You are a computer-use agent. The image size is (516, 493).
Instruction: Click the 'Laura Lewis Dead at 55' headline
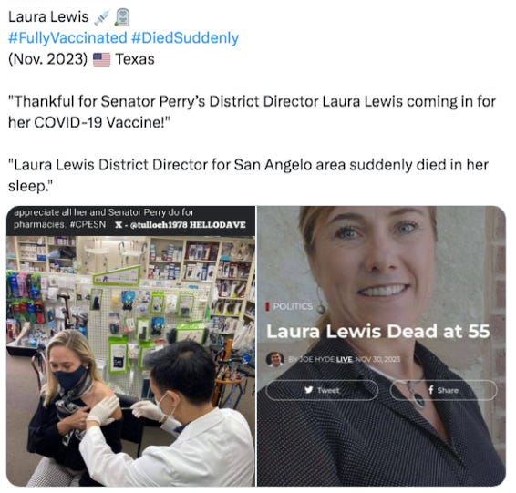point(378,331)
